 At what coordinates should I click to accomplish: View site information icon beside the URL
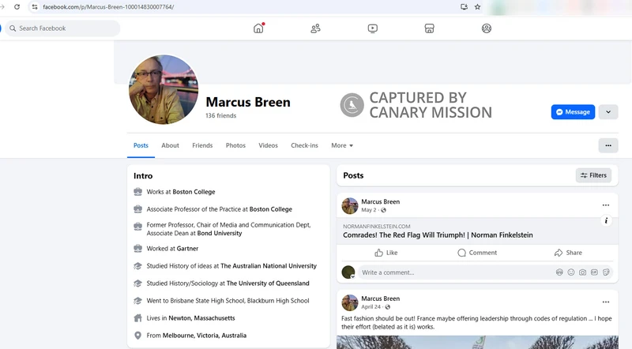[x=35, y=7]
